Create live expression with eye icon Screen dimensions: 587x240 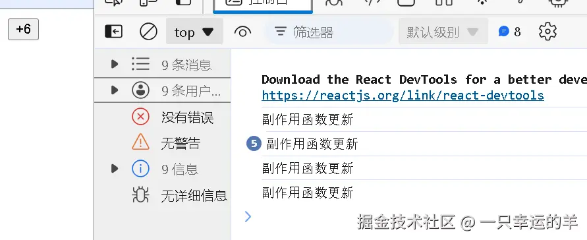coord(242,32)
